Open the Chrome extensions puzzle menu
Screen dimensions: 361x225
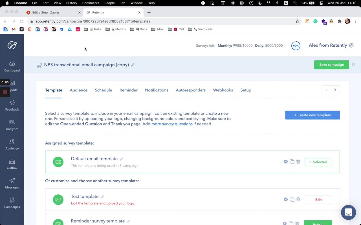(x=339, y=21)
